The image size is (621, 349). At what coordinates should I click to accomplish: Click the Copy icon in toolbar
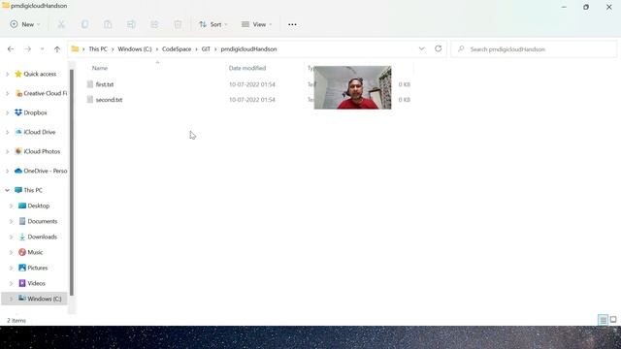click(84, 24)
